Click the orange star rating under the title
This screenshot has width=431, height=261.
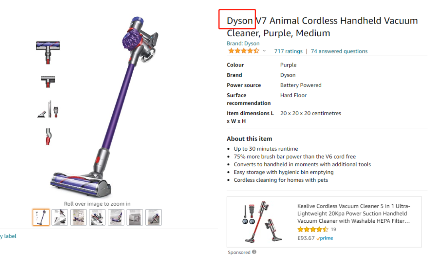(x=244, y=51)
